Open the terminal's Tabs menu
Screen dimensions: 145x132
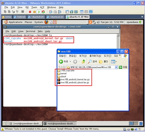tap(40, 31)
